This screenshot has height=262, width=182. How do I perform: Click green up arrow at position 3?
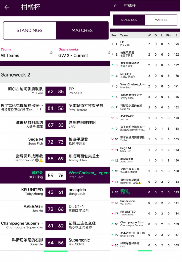[x=113, y=65]
